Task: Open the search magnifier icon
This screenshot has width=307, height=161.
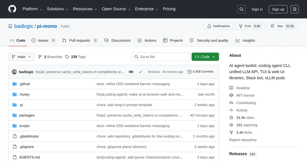Action: pos(241,9)
